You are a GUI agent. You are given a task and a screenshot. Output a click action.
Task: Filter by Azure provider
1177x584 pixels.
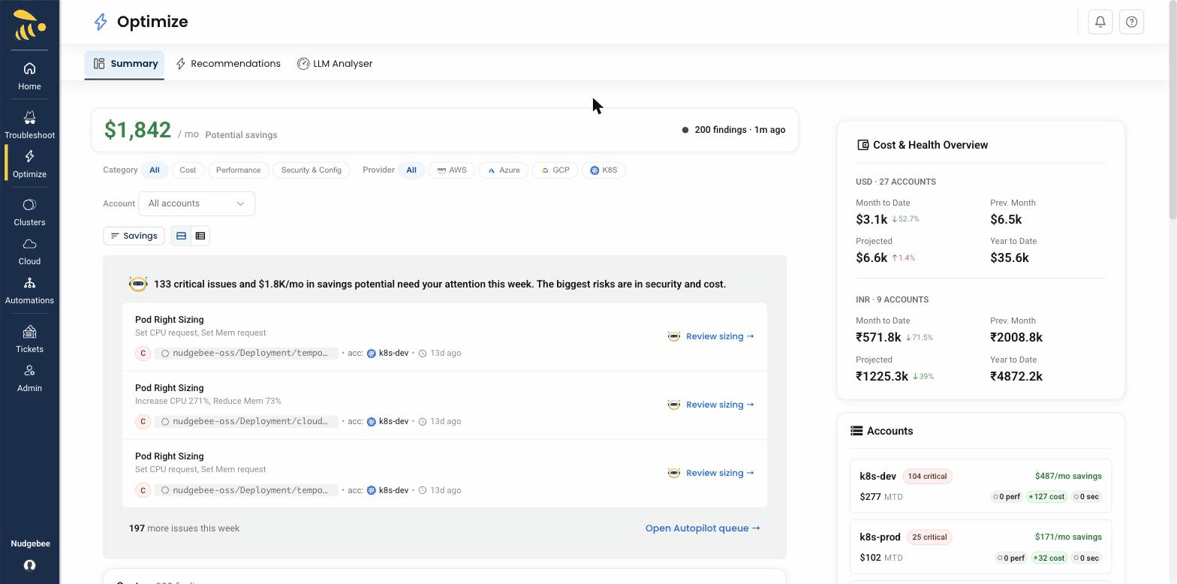click(503, 170)
